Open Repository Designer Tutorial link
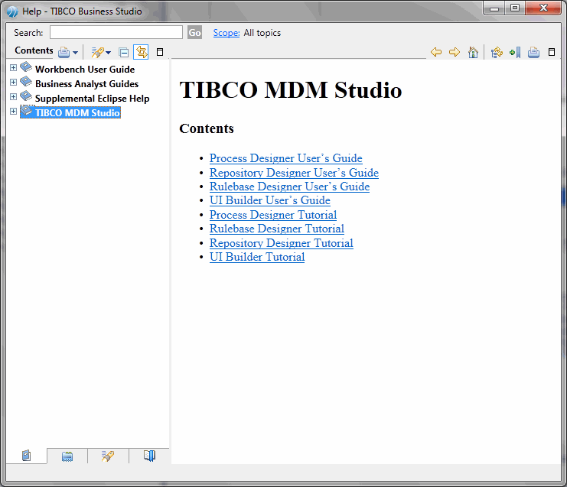The width and height of the screenshot is (567, 487). (x=282, y=243)
